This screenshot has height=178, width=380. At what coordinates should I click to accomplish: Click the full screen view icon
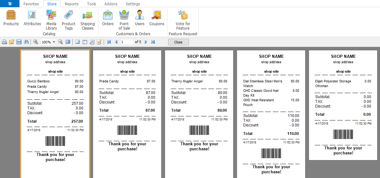coord(68,42)
